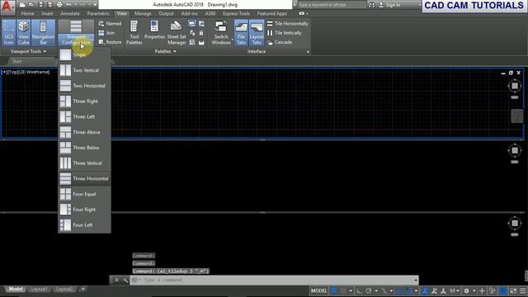Click the viewport control label [+][Top][2D Wireframe]
528x297 pixels.
tap(26, 72)
